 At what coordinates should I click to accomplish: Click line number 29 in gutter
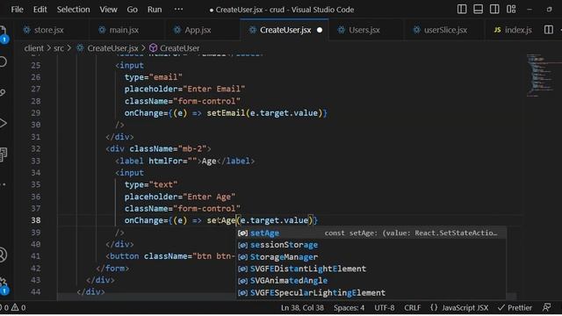coord(35,113)
